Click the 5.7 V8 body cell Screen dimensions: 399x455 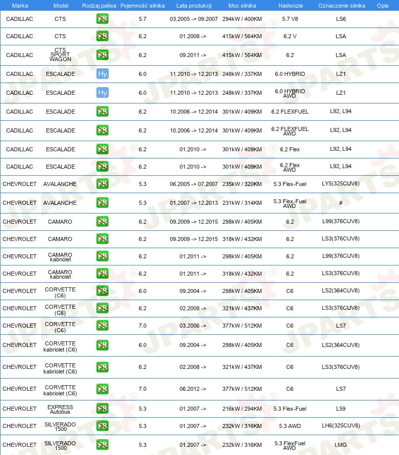click(290, 19)
